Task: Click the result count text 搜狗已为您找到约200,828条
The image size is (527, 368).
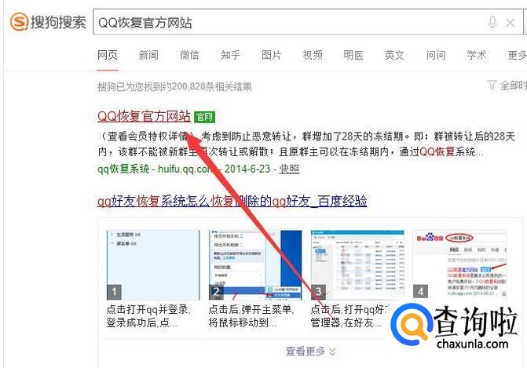Action: pyautogui.click(x=174, y=87)
